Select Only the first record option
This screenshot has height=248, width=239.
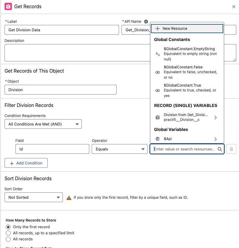(x=8, y=227)
